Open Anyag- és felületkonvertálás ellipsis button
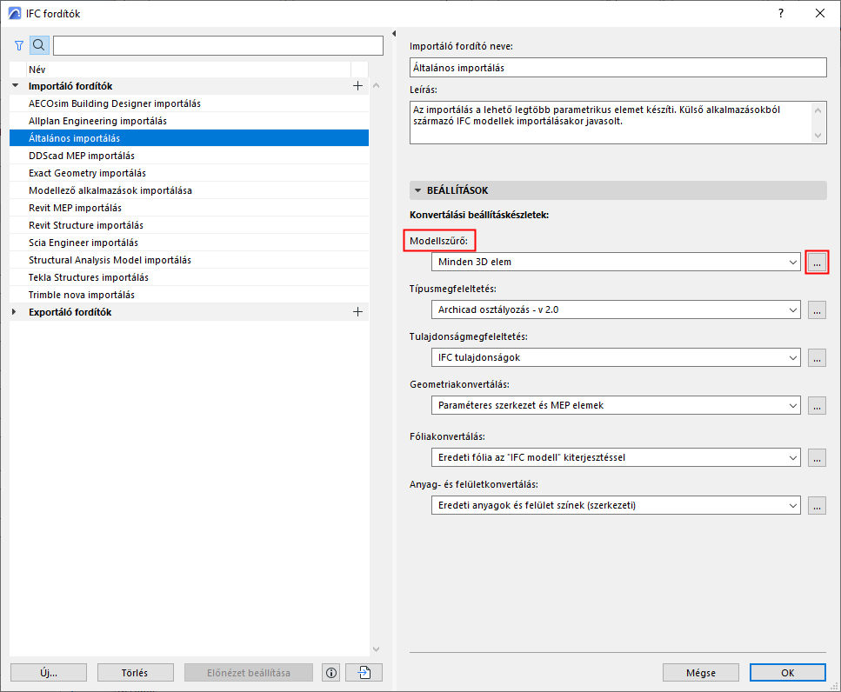The height and width of the screenshot is (692, 841). 817,505
